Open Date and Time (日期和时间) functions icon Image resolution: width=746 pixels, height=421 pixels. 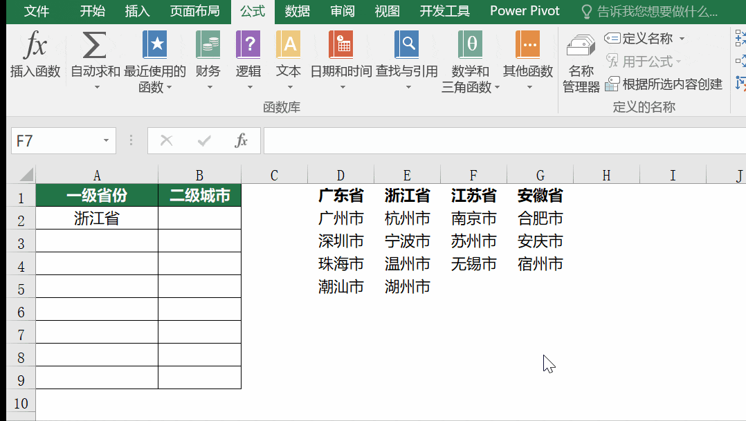(x=340, y=44)
